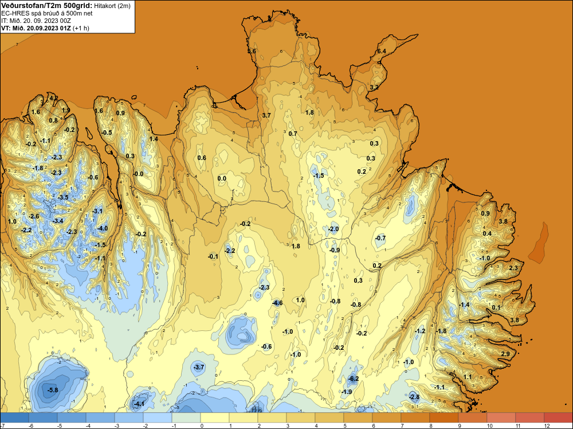Screen dimensions: 573x429
Task: Click the temperature value 2.9
Action: tap(505, 354)
